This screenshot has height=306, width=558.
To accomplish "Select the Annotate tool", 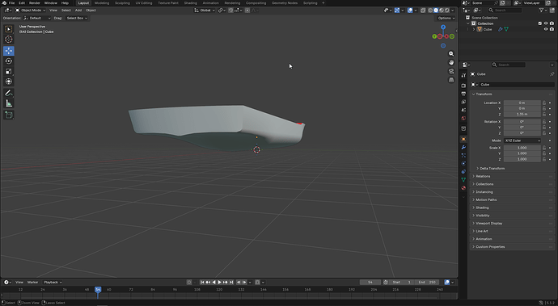I will 9,93.
